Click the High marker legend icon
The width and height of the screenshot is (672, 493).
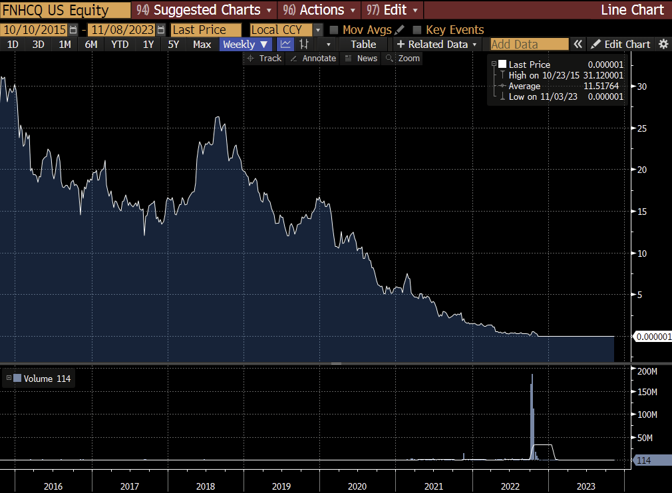pos(502,75)
